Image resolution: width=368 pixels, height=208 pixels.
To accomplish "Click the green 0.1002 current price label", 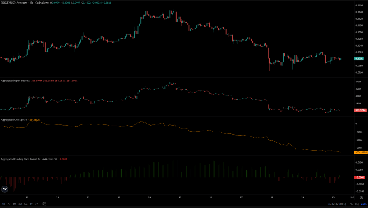I will pyautogui.click(x=359, y=58).
